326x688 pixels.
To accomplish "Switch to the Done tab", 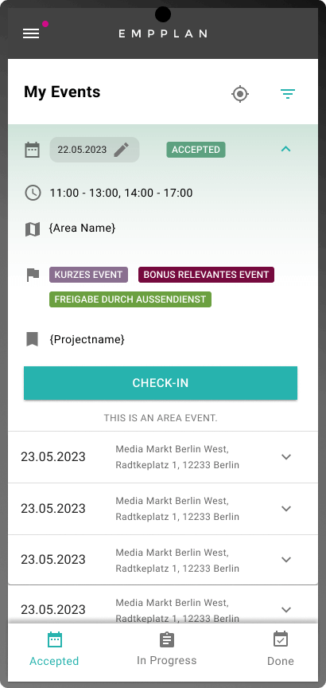I will tap(281, 649).
